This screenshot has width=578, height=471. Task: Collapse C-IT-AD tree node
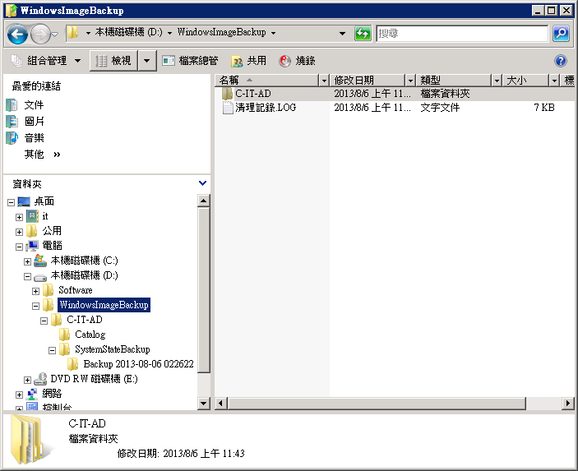44,321
